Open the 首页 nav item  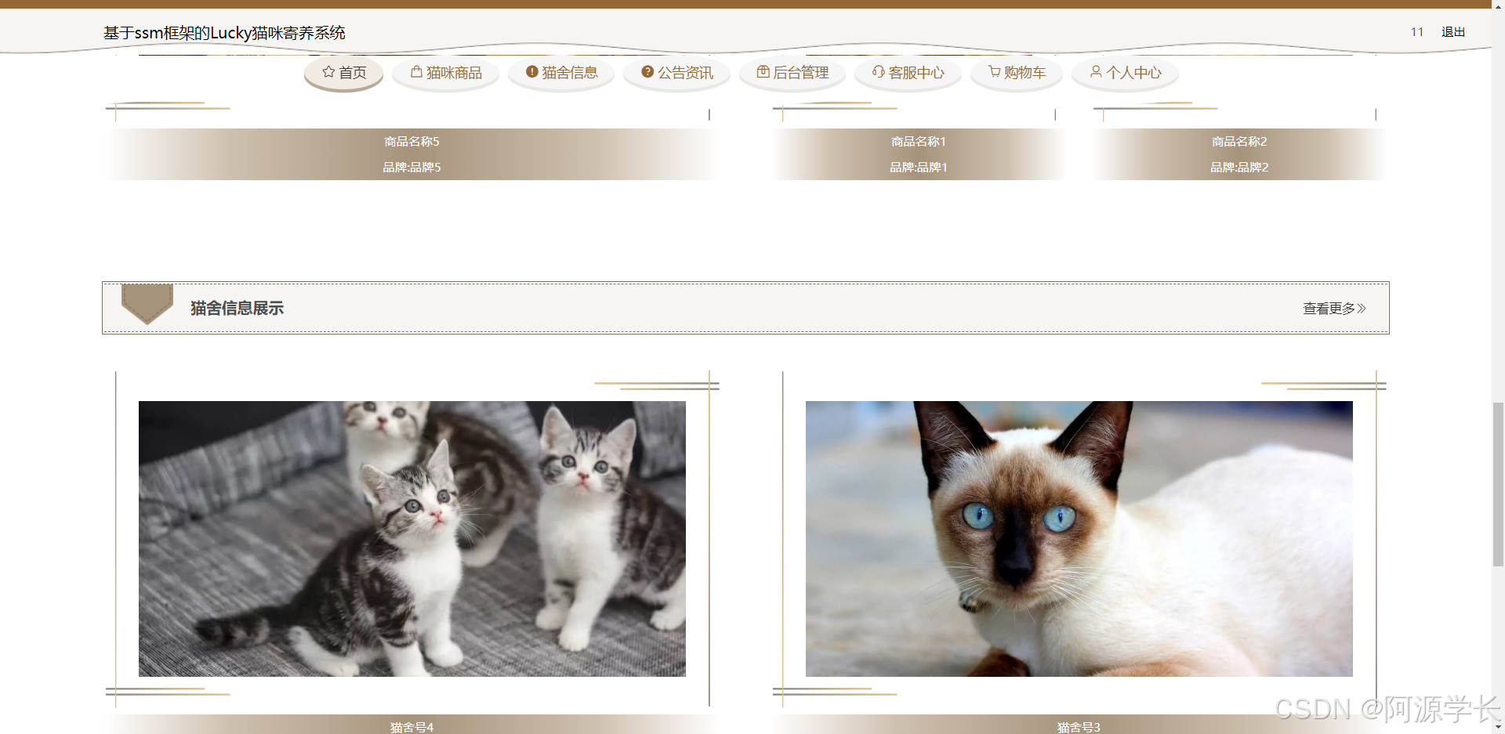point(343,73)
